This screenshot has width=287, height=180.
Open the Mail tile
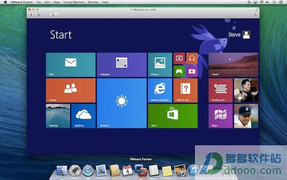71,64
